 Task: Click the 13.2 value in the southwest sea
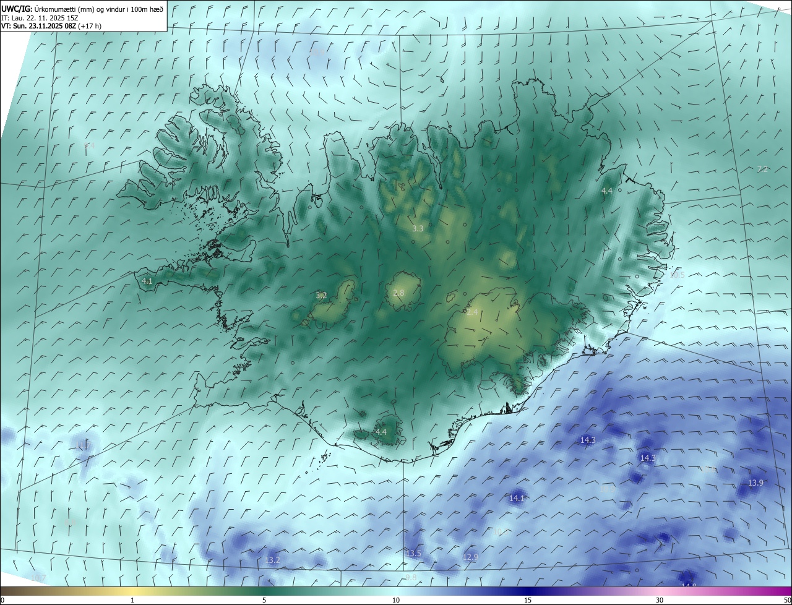[x=273, y=560]
